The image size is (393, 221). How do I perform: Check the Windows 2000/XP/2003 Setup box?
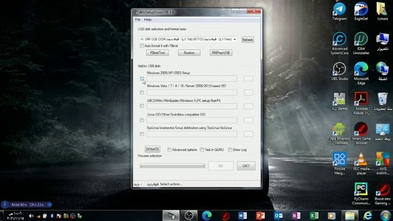tap(142, 79)
